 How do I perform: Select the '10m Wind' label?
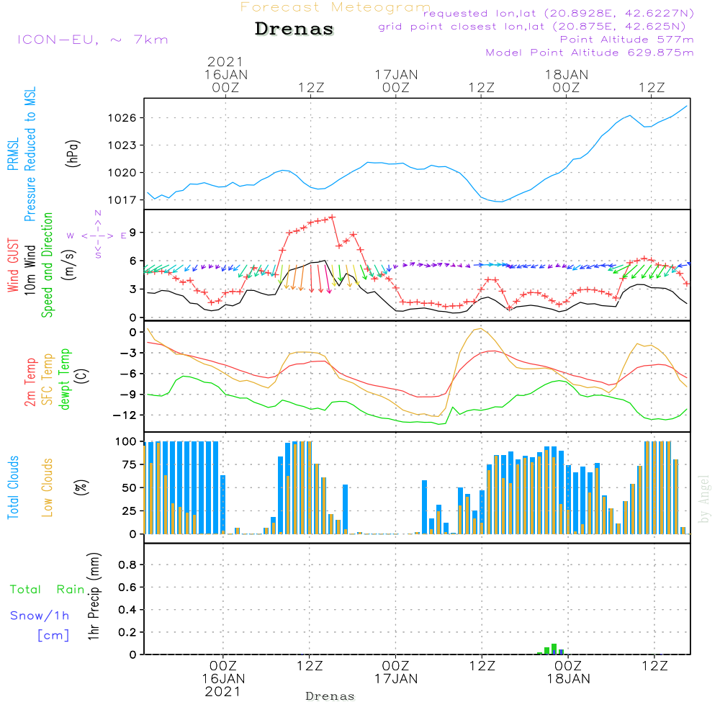point(30,270)
